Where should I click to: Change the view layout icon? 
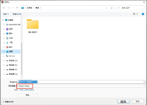tap(134, 14)
